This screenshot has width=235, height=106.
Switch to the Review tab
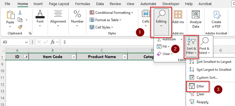115,4
